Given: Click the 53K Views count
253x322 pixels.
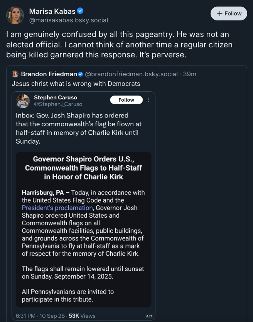Looking at the screenshot, I should tap(82, 316).
